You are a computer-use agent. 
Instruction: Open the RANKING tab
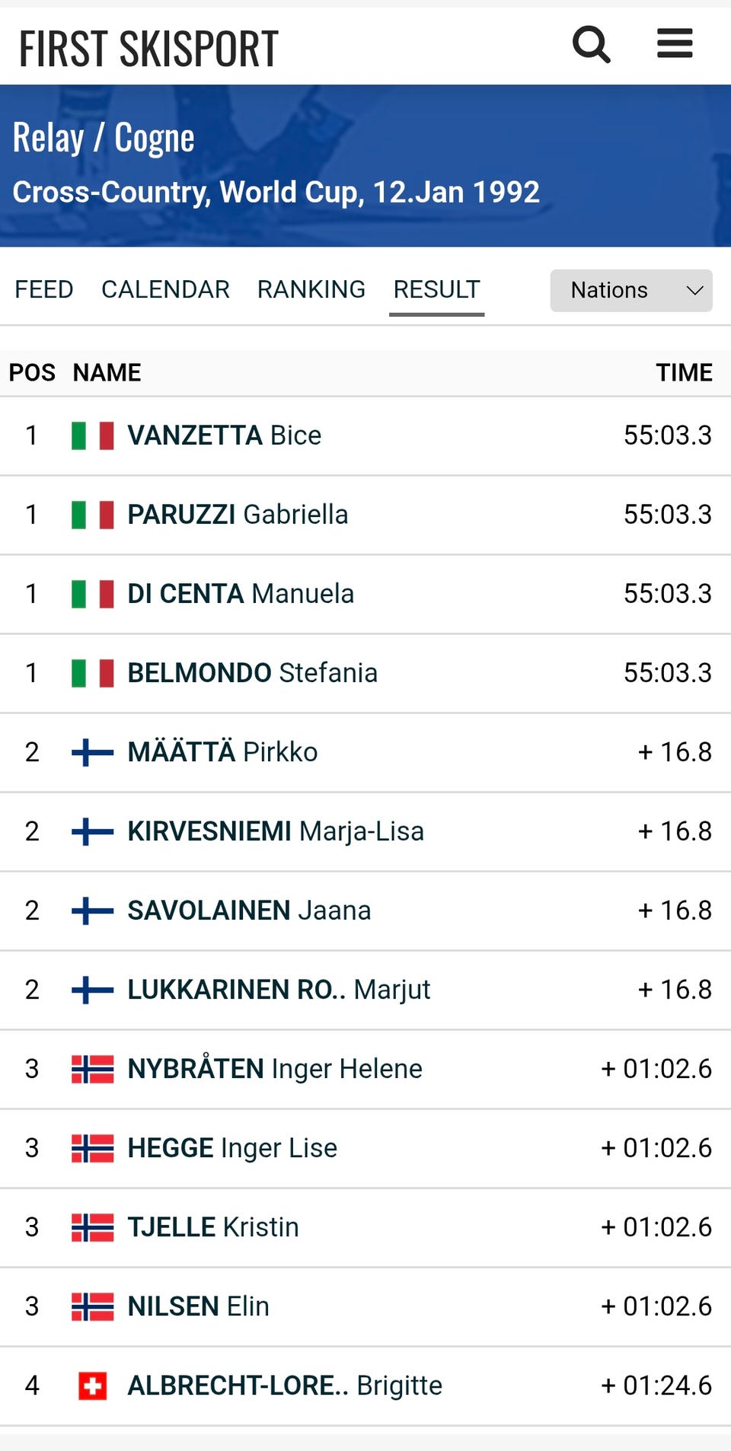[311, 290]
